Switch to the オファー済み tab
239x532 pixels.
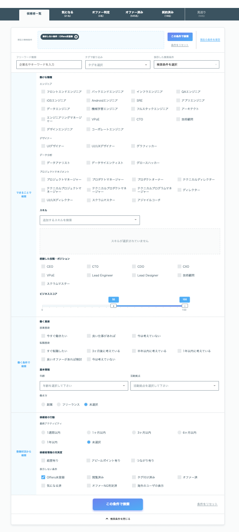(135, 14)
